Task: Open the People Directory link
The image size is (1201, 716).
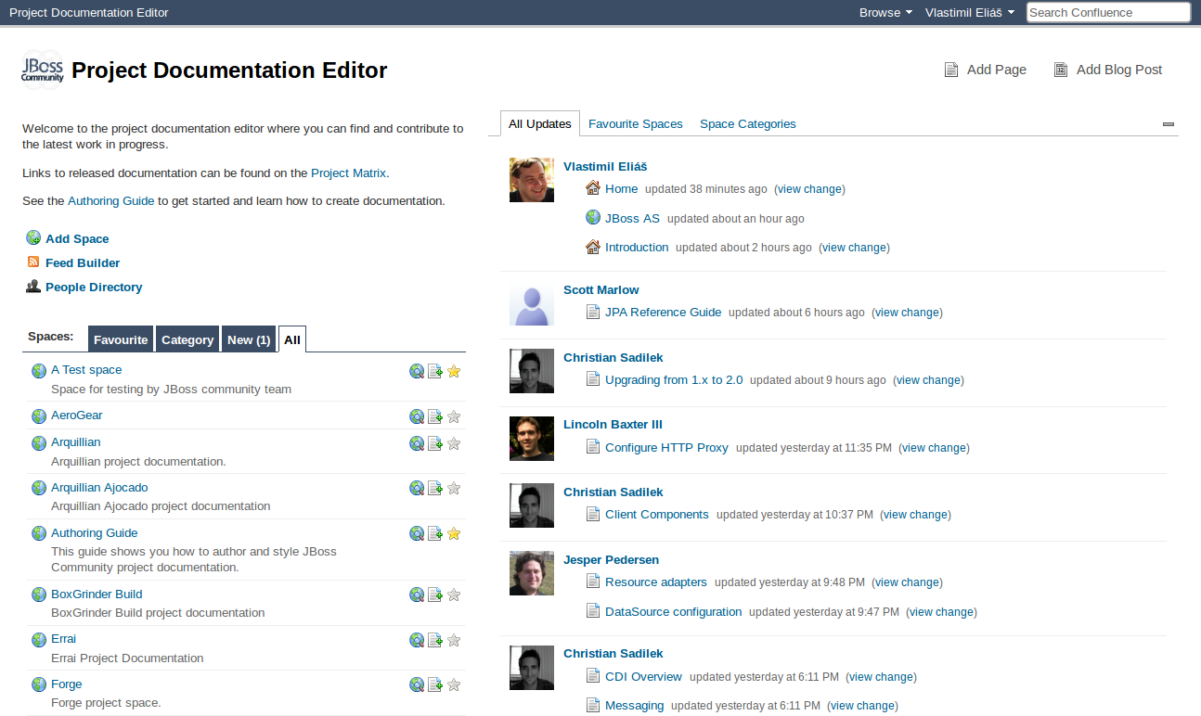Action: coord(94,287)
